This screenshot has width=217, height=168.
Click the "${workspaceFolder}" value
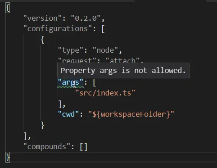click(131, 114)
